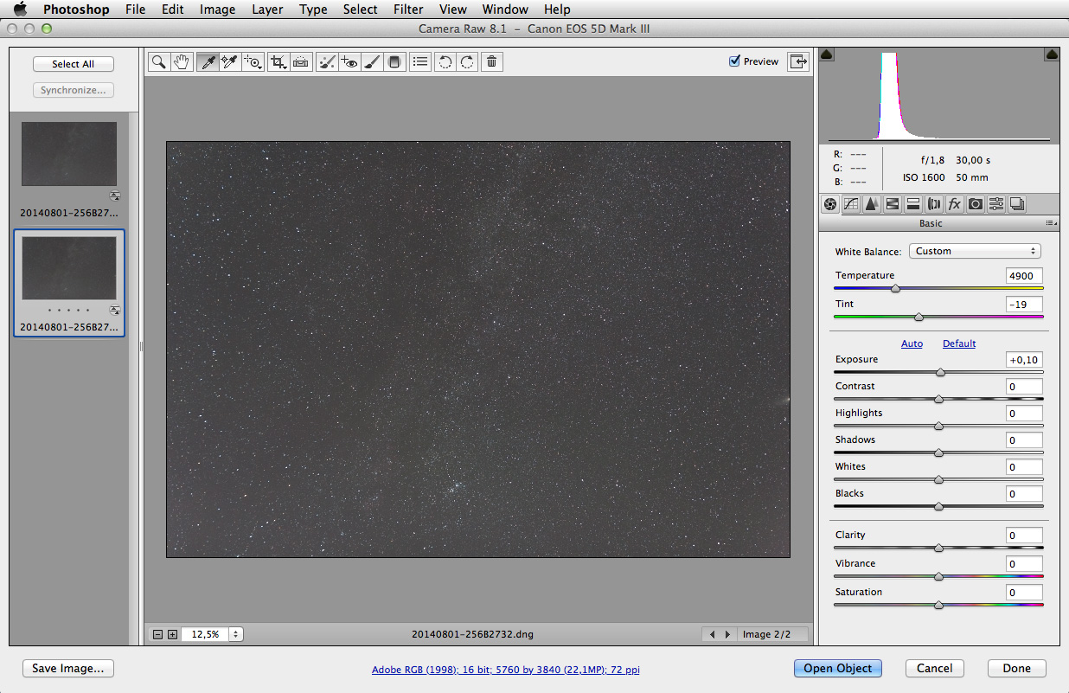Select the Adjustment Brush tool
This screenshot has width=1069, height=693.
[372, 61]
